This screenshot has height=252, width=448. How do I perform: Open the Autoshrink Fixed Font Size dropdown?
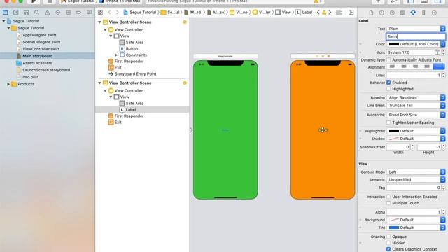pos(416,115)
